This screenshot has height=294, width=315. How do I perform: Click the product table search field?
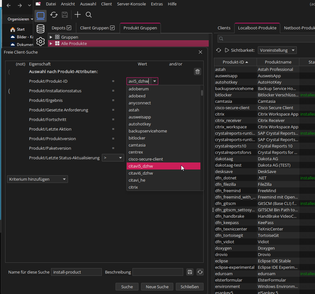pos(267,39)
